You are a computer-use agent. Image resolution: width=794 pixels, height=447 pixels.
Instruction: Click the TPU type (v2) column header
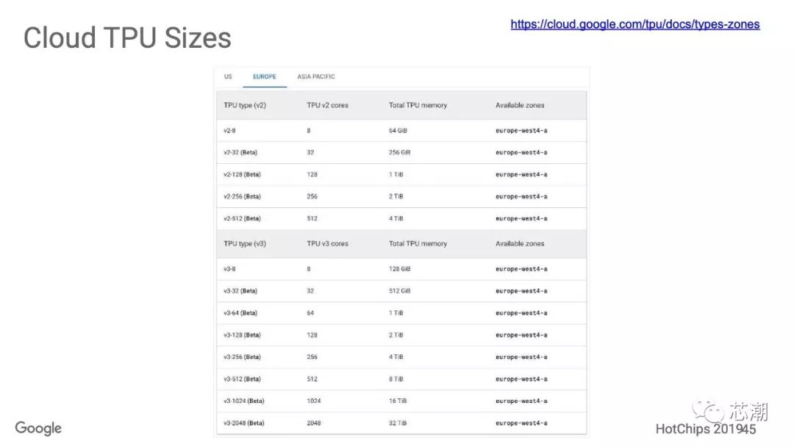click(245, 105)
